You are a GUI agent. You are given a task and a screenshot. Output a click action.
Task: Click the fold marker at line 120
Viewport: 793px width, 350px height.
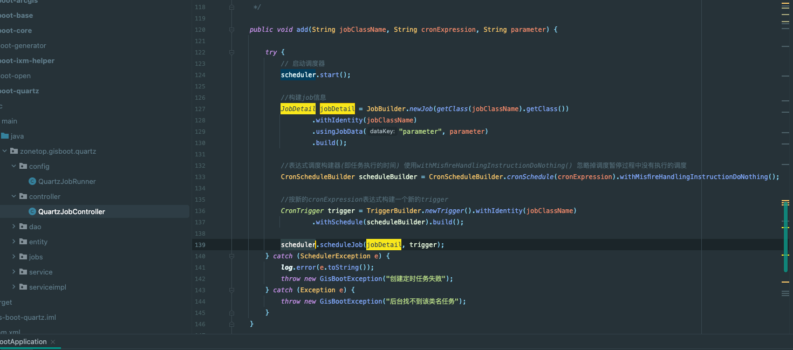pos(231,30)
